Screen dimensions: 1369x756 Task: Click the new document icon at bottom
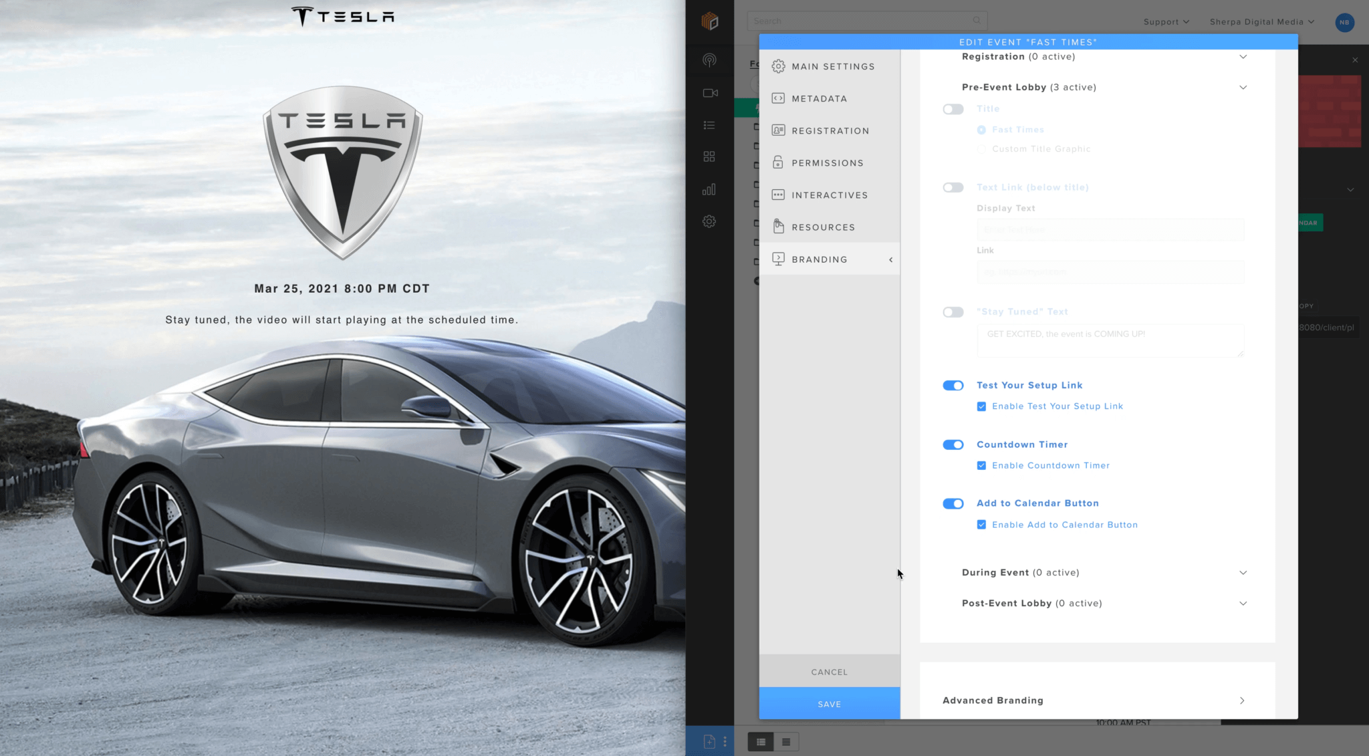click(709, 741)
